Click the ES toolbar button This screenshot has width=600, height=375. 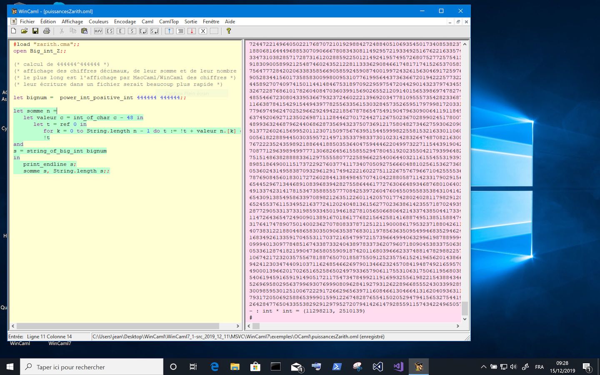click(x=110, y=31)
